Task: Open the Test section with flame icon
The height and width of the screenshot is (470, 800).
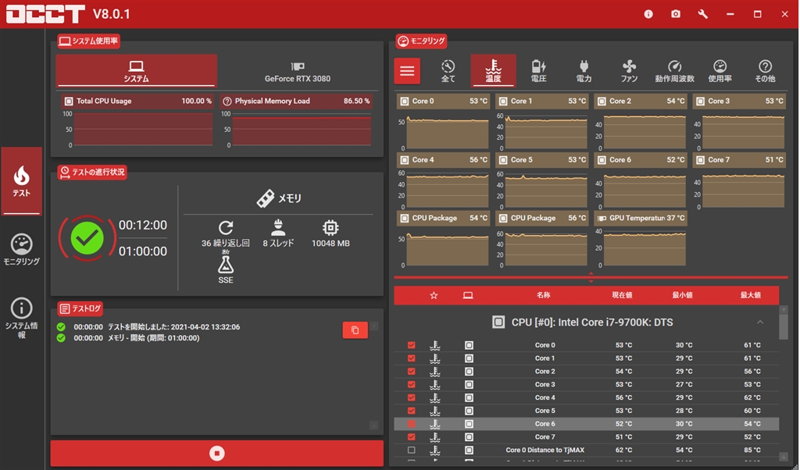Action: click(21, 181)
